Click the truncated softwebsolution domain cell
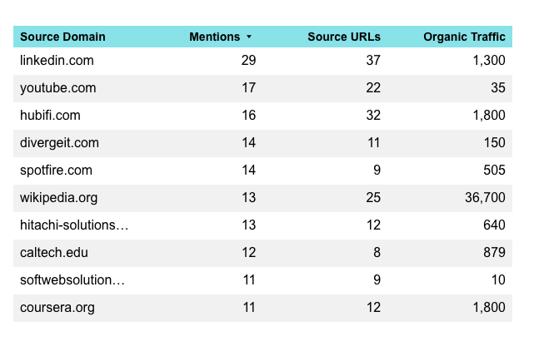Viewport: 534px width, 341px height. coord(72,280)
